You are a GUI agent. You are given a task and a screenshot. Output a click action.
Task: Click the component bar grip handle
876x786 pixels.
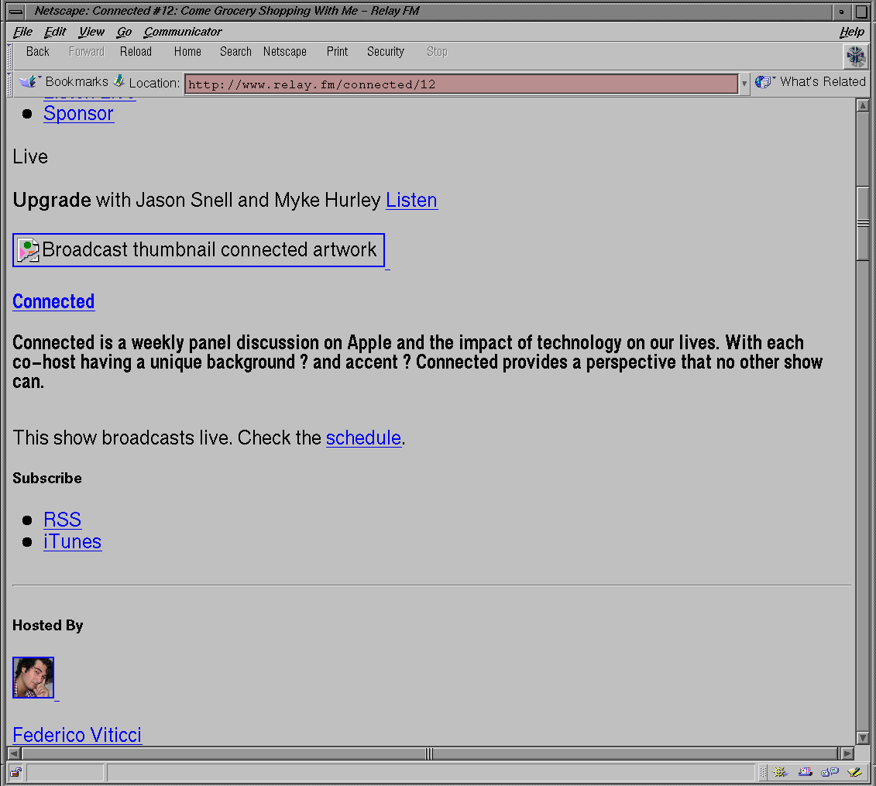click(763, 772)
